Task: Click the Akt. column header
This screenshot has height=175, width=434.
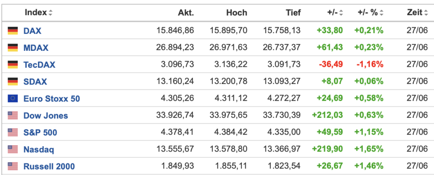Action: 186,13
